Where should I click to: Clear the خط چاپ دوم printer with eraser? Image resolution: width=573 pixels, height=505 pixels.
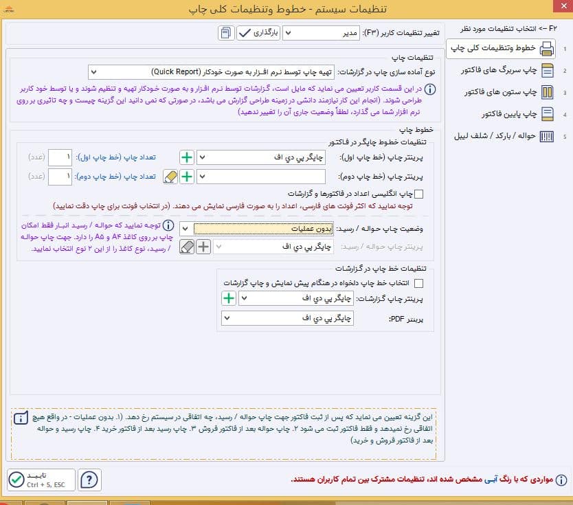pos(170,177)
